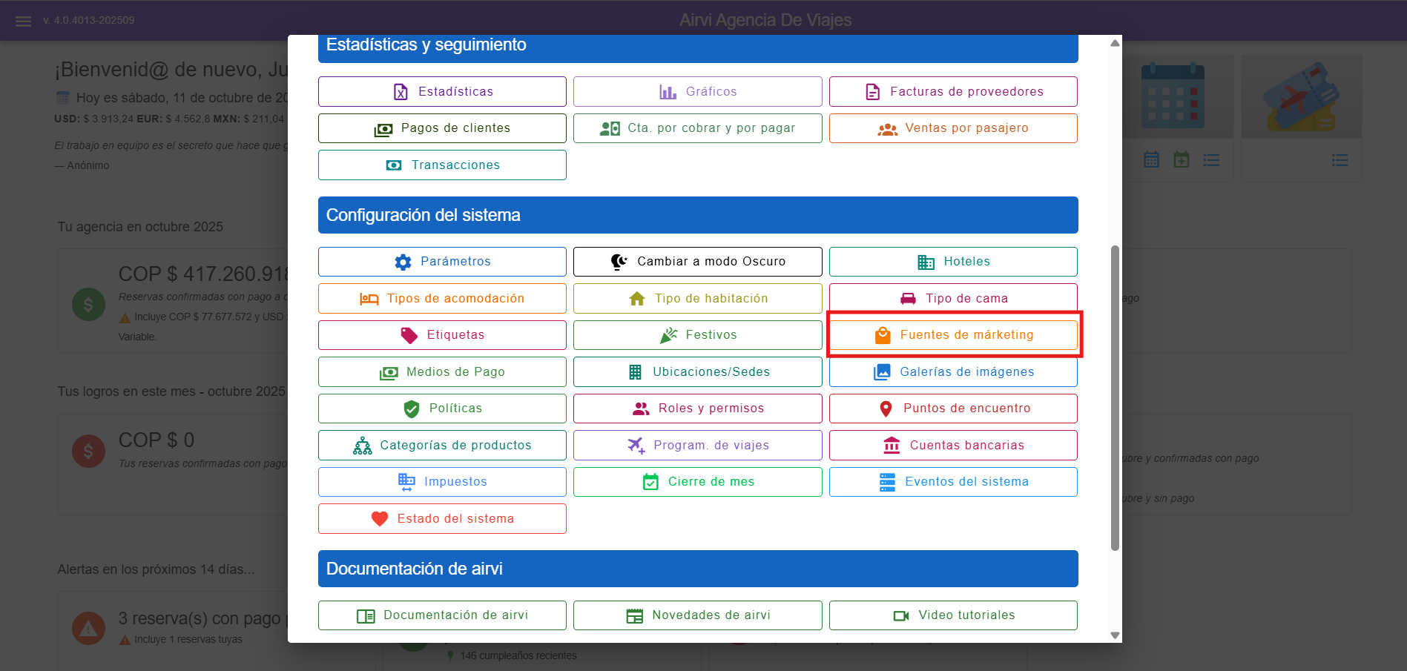The width and height of the screenshot is (1407, 671).
Task: Open the hamburger menu icon
Action: [23, 21]
